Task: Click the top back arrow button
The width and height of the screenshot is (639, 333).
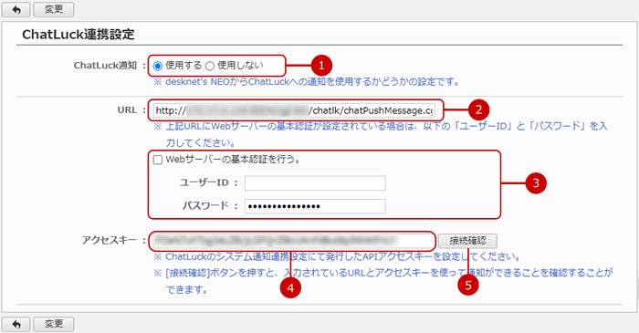Action: click(x=16, y=9)
